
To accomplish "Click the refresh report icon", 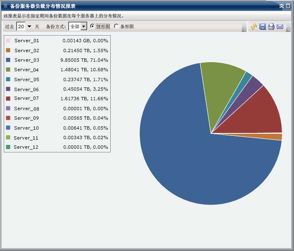I will (254, 27).
